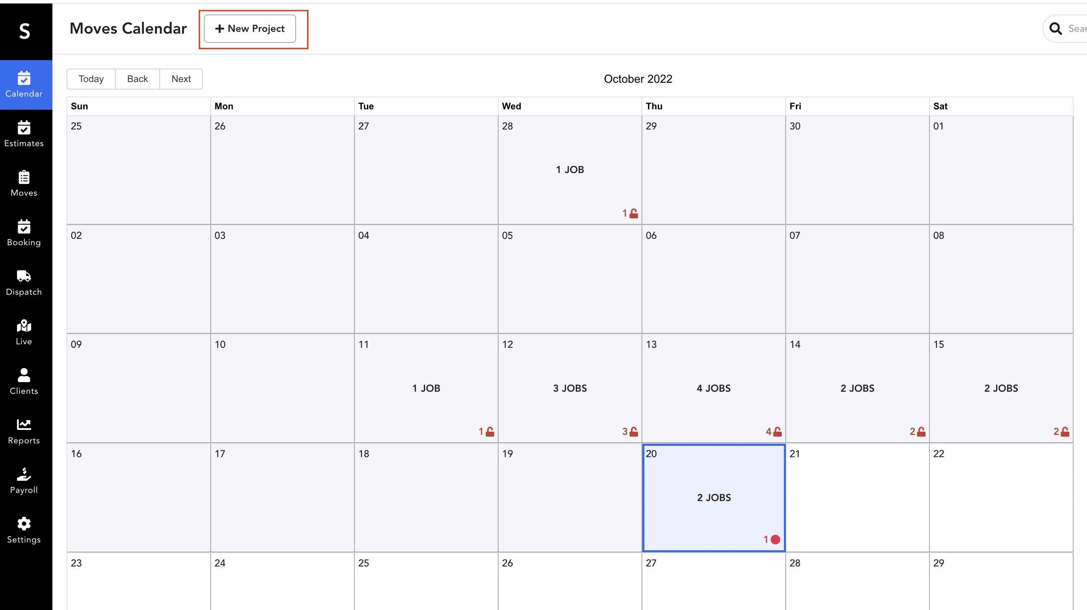Image resolution: width=1087 pixels, height=610 pixels.
Task: Open the 1 JOB entry on Wednesday 28
Action: 569,168
